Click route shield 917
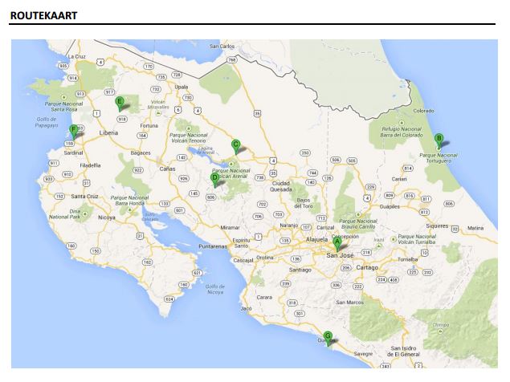The width and height of the screenshot is (510, 382). [x=109, y=92]
